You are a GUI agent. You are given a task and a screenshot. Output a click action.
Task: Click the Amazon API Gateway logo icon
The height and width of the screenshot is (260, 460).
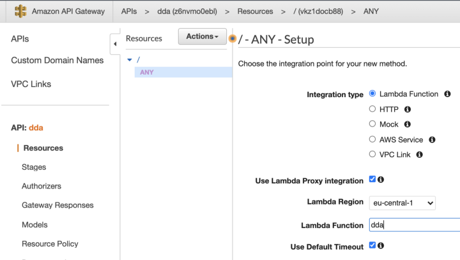coord(20,11)
